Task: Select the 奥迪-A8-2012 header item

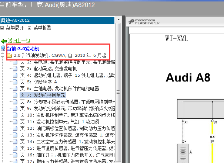Action: coord(57,20)
